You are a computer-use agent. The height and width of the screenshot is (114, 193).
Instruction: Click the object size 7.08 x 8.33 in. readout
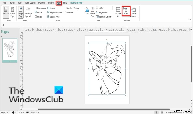point(33,112)
